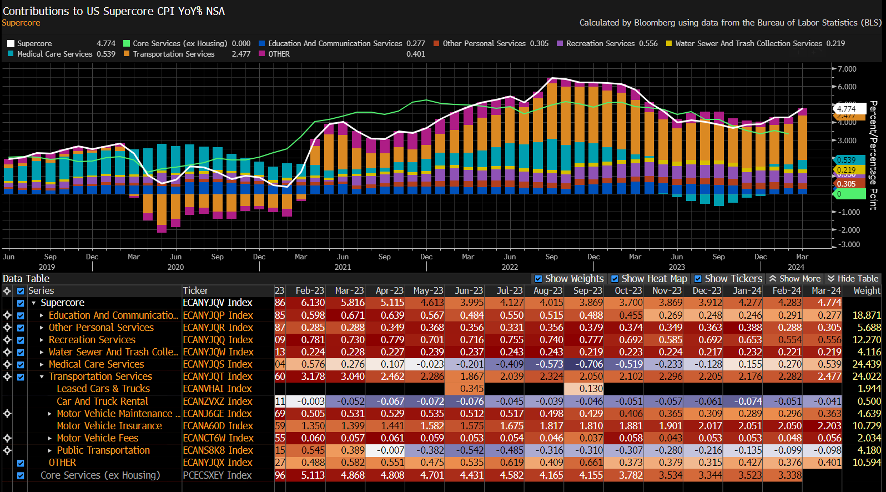
Task: Expand the Other Personal Services row
Action: pyautogui.click(x=42, y=328)
